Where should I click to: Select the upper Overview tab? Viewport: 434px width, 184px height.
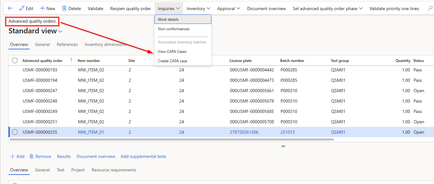[19, 44]
